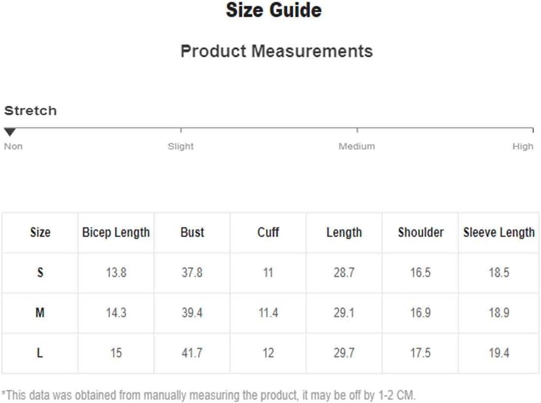Select the Bust column header

coord(192,233)
